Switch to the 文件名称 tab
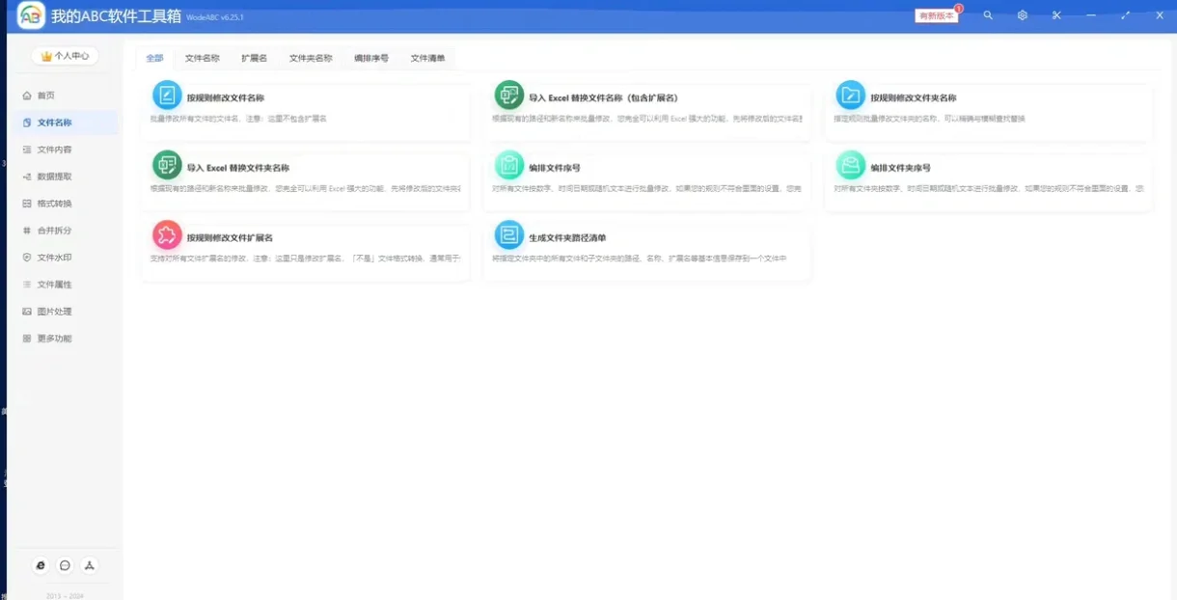 coord(203,58)
